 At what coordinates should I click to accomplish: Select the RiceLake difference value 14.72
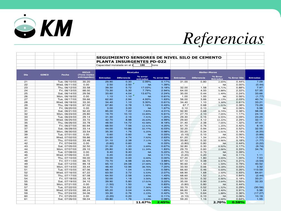click(x=128, y=123)
